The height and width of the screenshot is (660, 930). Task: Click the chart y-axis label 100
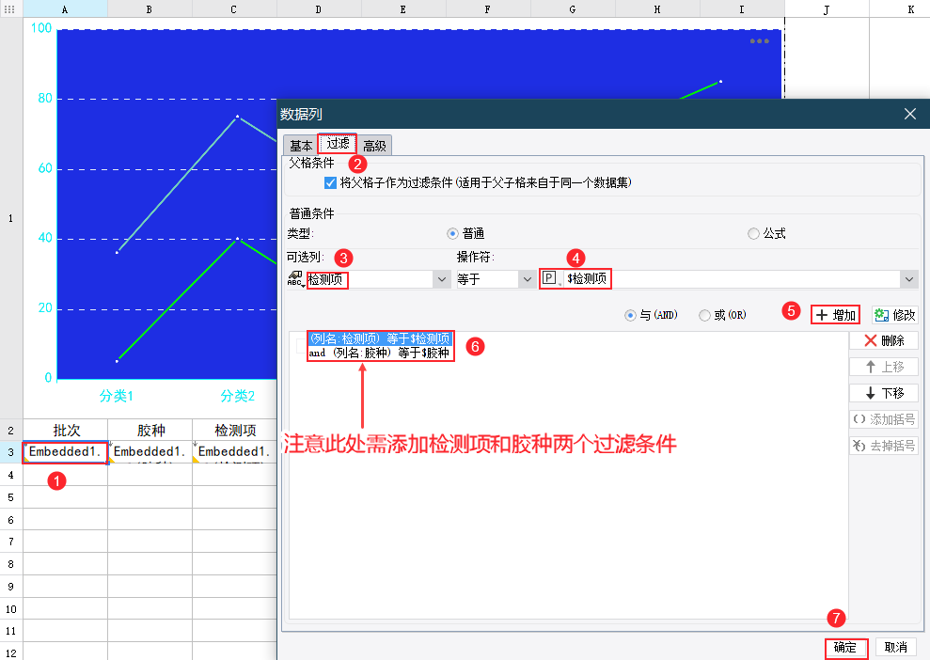point(41,28)
